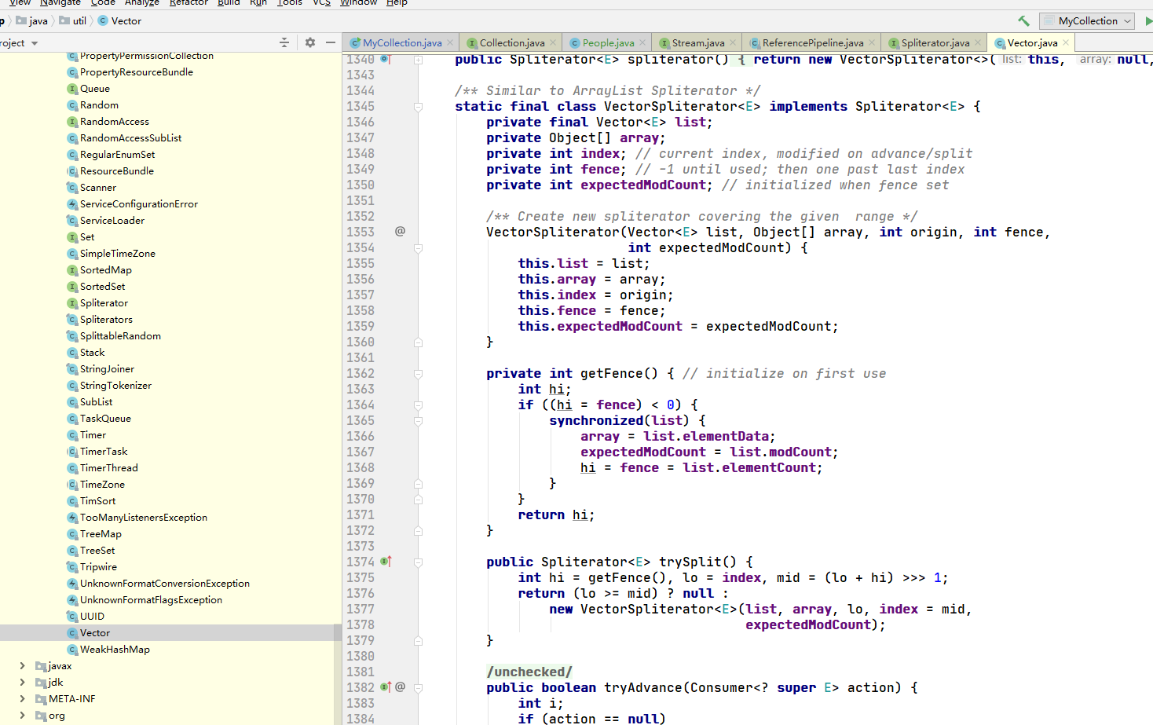Open the Project view dropdown arrow
This screenshot has height=725, width=1153.
click(35, 43)
